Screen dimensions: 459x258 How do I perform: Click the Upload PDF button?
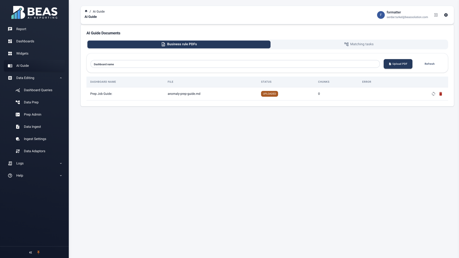(398, 64)
